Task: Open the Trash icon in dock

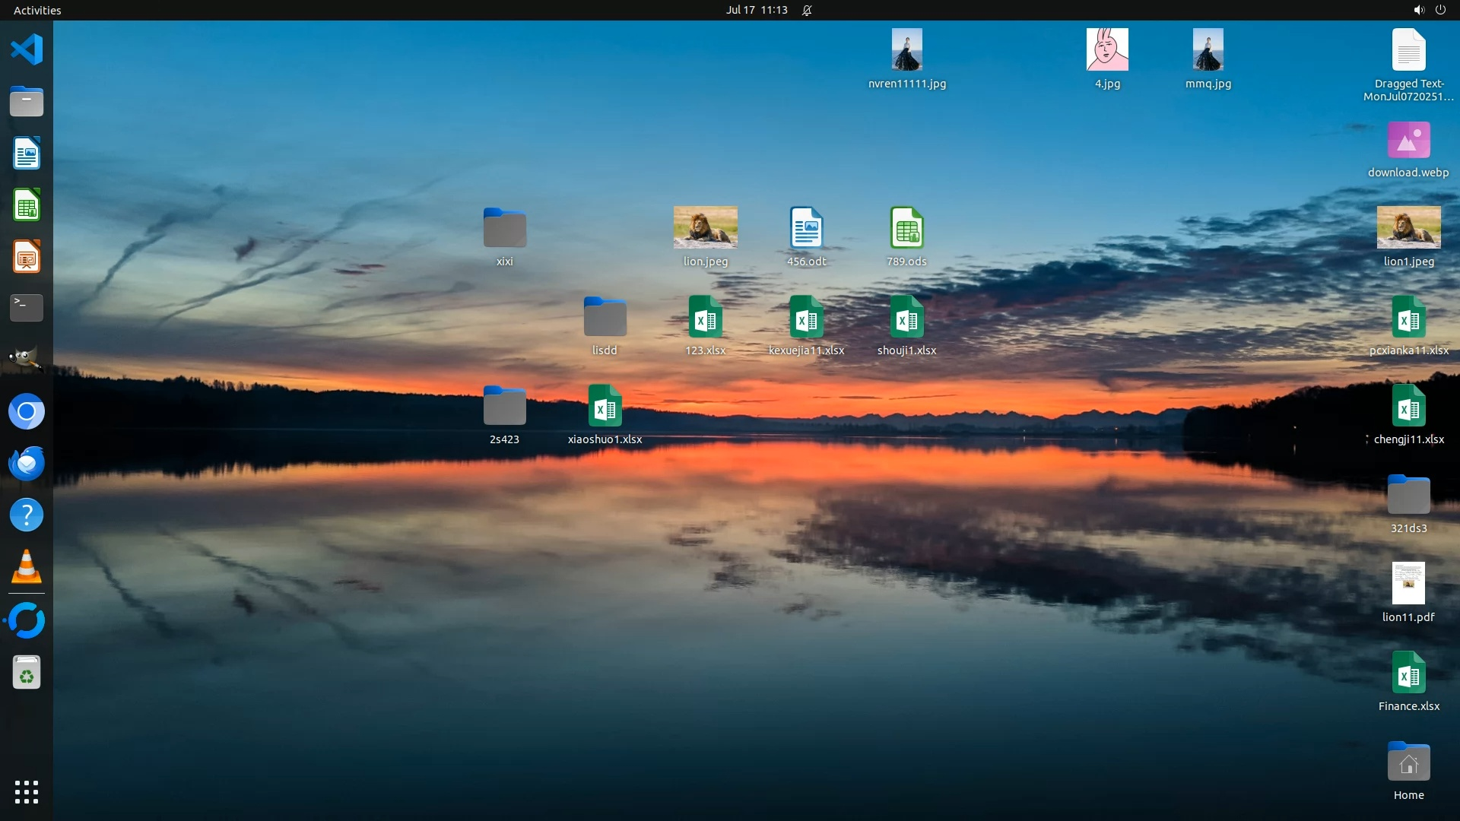Action: pyautogui.click(x=27, y=674)
